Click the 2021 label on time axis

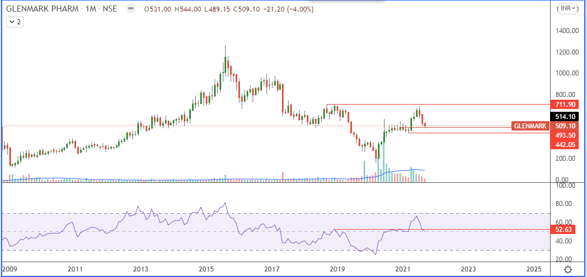403,269
